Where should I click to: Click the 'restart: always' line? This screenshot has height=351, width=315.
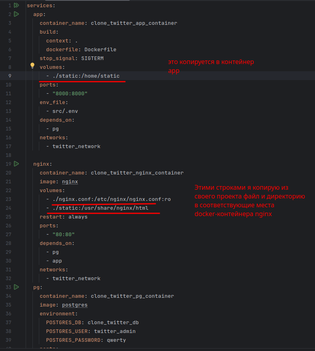(x=64, y=217)
